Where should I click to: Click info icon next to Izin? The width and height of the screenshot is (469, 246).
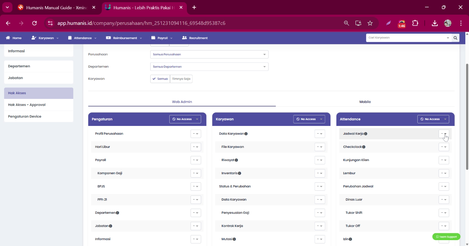point(350,239)
